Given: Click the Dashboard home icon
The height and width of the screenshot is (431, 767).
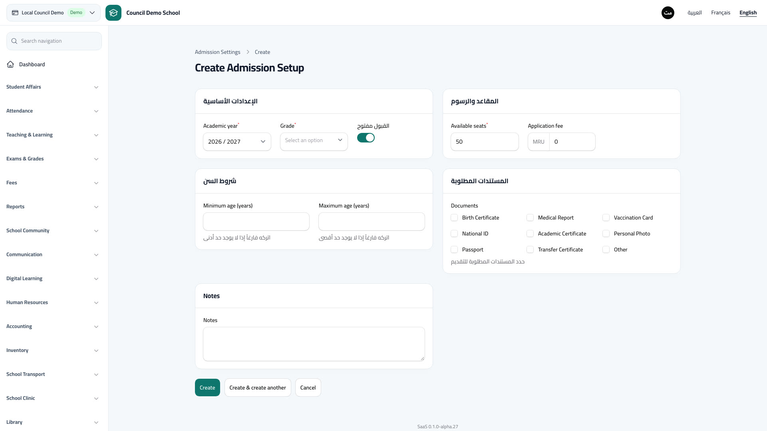Looking at the screenshot, I should (10, 64).
